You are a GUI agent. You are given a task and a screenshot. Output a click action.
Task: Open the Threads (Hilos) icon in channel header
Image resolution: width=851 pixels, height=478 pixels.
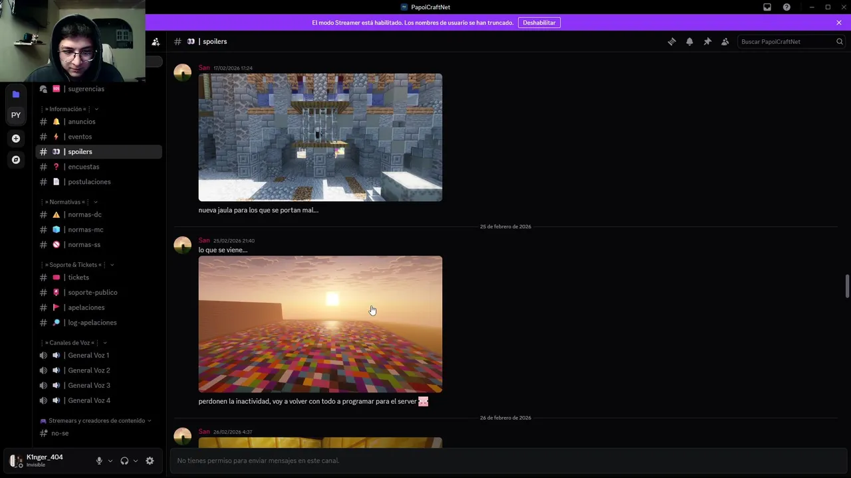point(671,41)
